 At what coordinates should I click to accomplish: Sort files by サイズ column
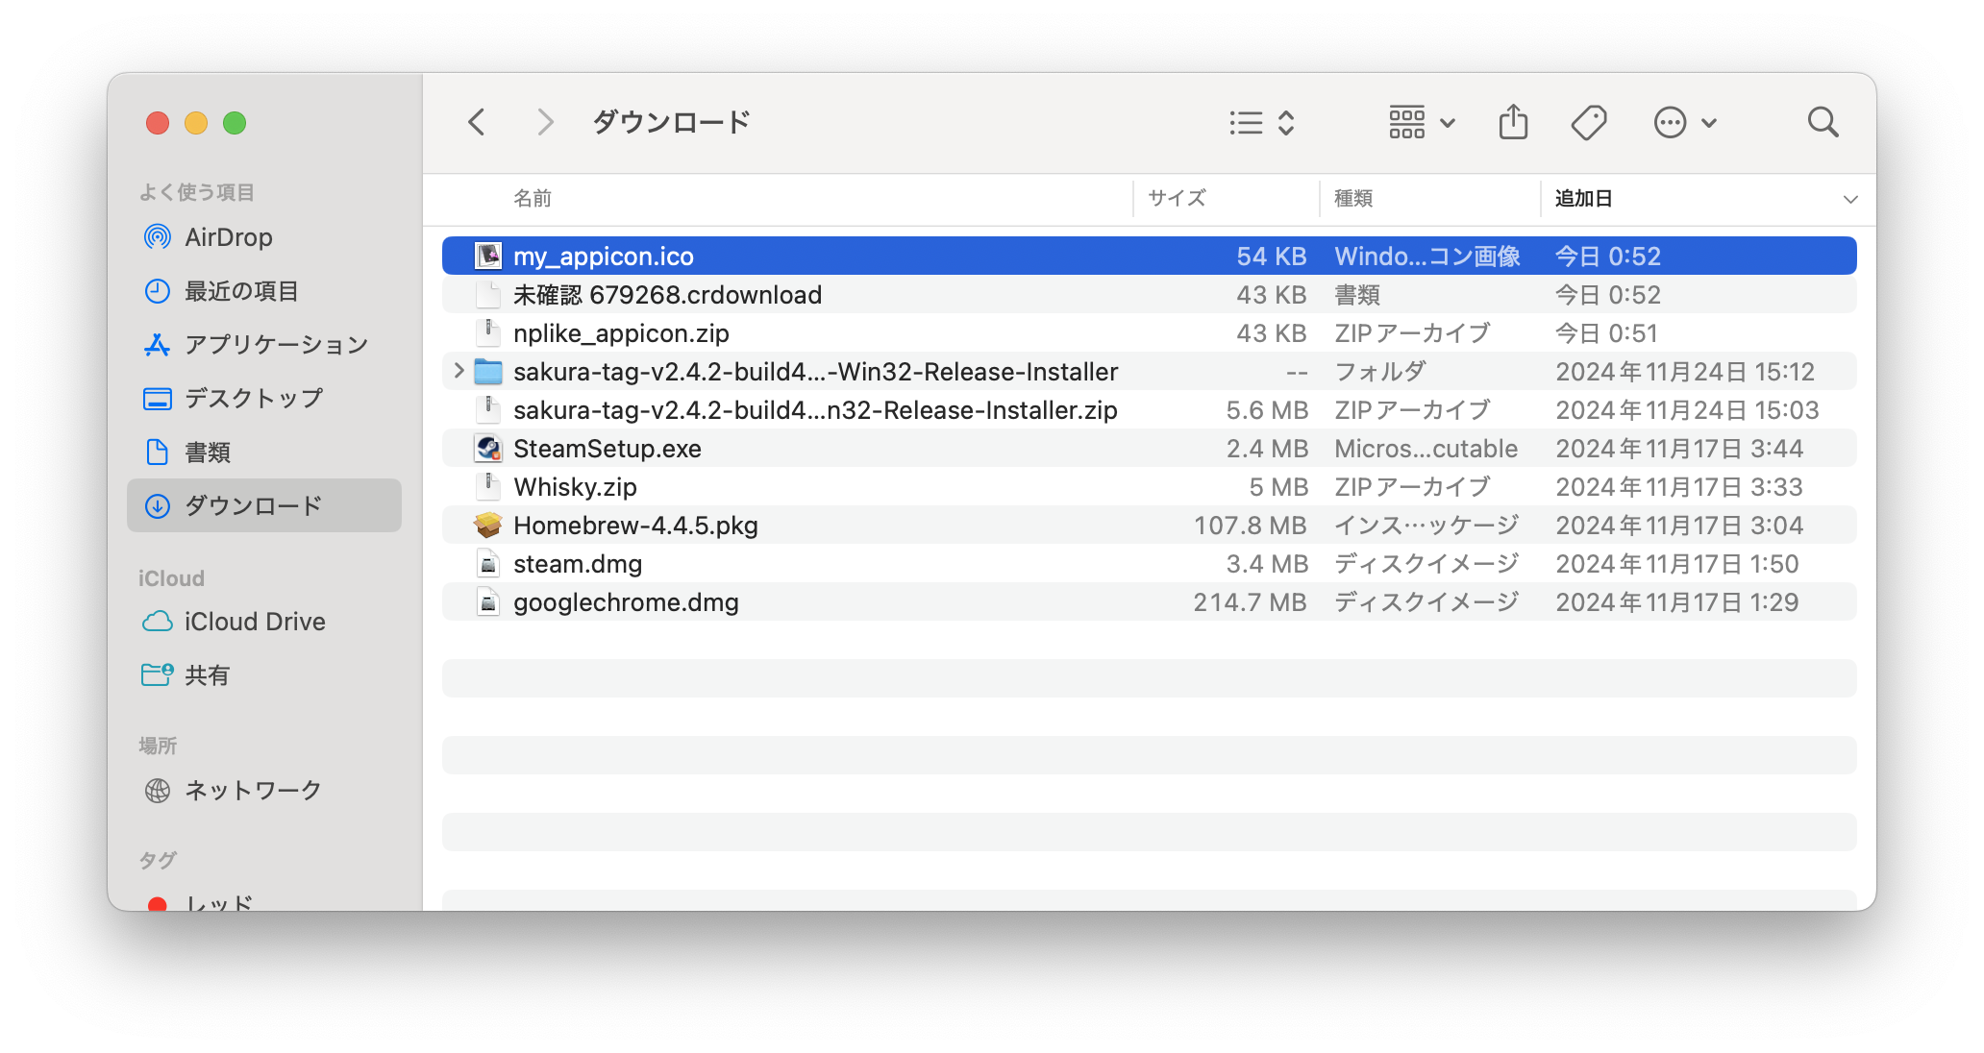point(1177,199)
